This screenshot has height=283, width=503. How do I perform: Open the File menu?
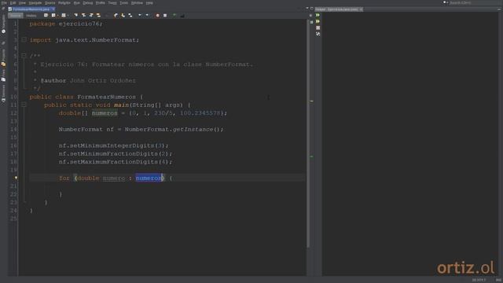tap(4, 3)
